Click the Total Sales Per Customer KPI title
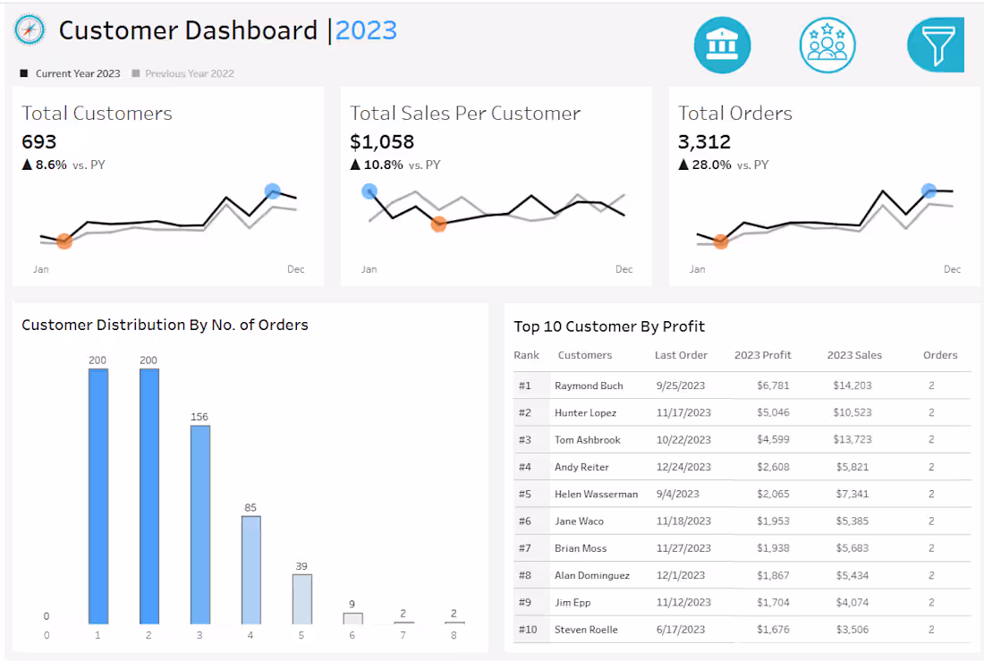 (466, 113)
